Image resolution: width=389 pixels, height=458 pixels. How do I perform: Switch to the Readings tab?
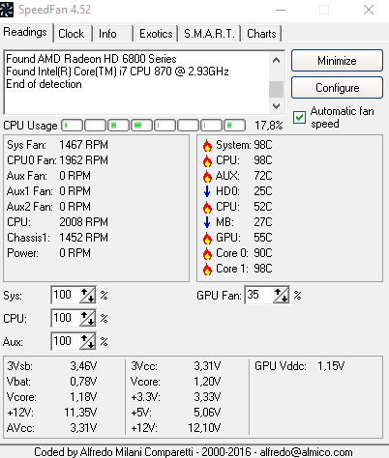[25, 32]
